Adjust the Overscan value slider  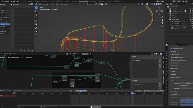point(188,88)
